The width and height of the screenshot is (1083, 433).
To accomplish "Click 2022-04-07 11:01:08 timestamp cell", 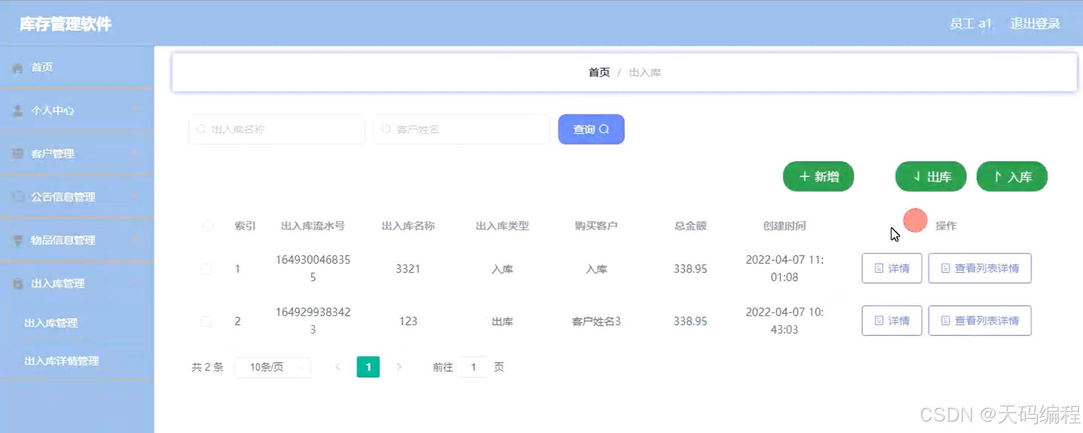I will coord(785,268).
